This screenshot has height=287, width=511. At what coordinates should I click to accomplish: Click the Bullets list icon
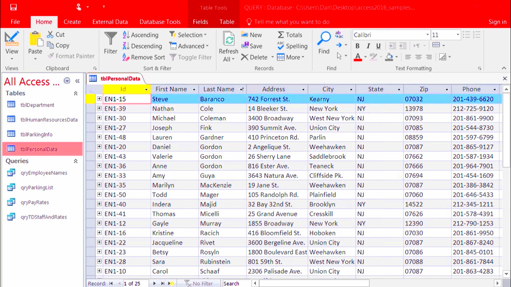[466, 35]
